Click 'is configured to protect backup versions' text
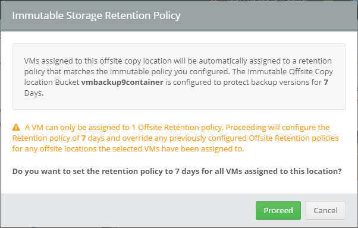 (x=244, y=83)
